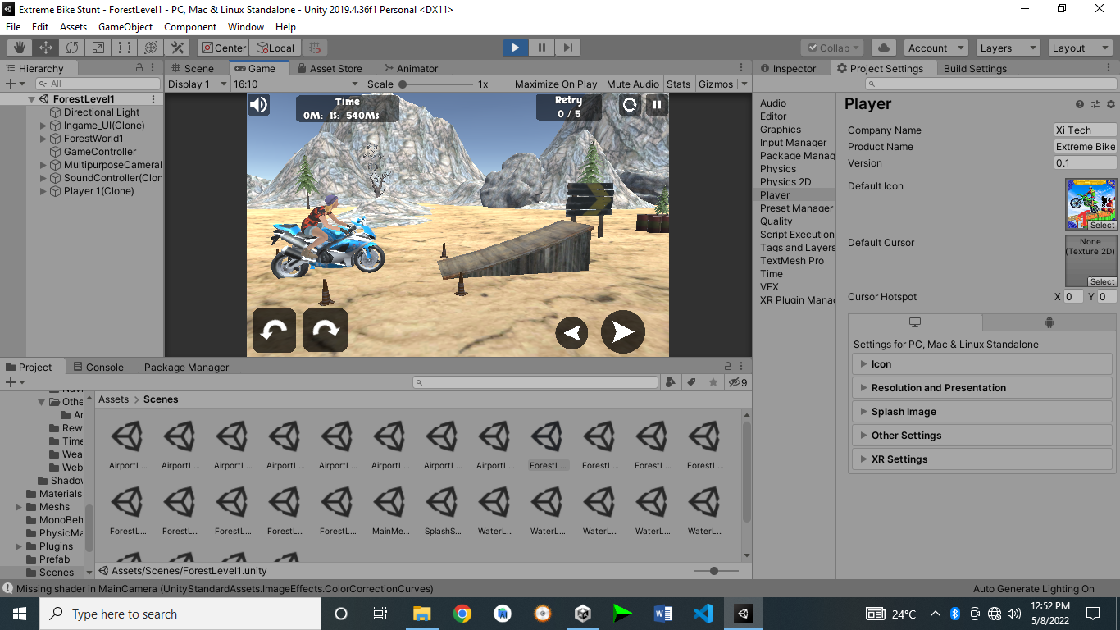Select the Rotate tool
The width and height of the screenshot is (1120, 630).
point(71,47)
